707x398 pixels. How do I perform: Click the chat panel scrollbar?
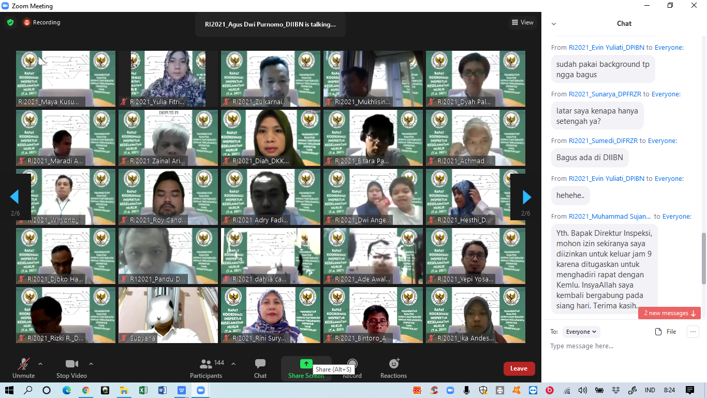[703, 258]
